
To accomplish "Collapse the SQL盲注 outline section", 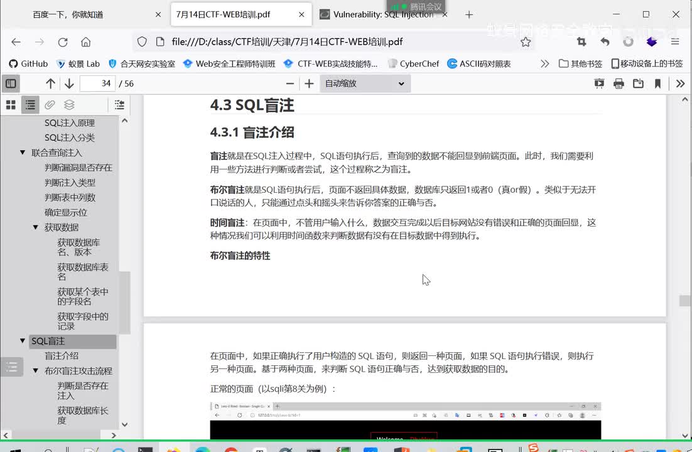I will (23, 341).
